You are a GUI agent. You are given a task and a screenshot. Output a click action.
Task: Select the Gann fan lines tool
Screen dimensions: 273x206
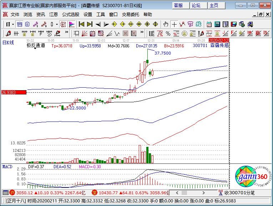[85, 33]
